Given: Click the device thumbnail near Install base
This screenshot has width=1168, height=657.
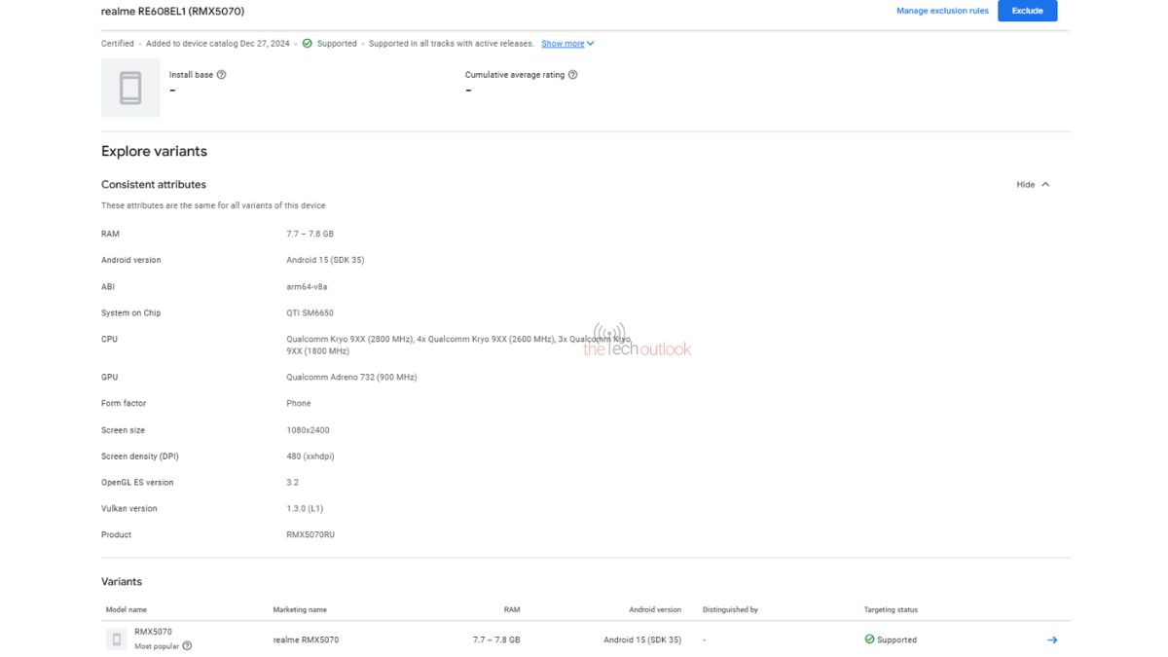Looking at the screenshot, I should click(x=129, y=88).
